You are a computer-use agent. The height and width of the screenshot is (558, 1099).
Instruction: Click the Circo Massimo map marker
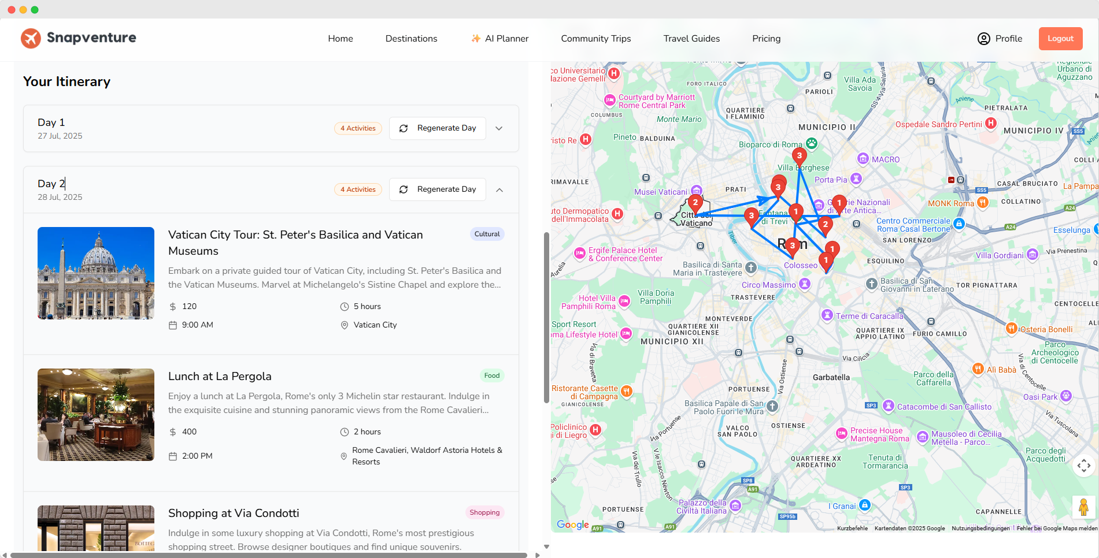[805, 284]
